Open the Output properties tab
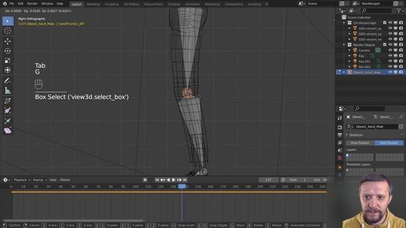 pyautogui.click(x=340, y=135)
